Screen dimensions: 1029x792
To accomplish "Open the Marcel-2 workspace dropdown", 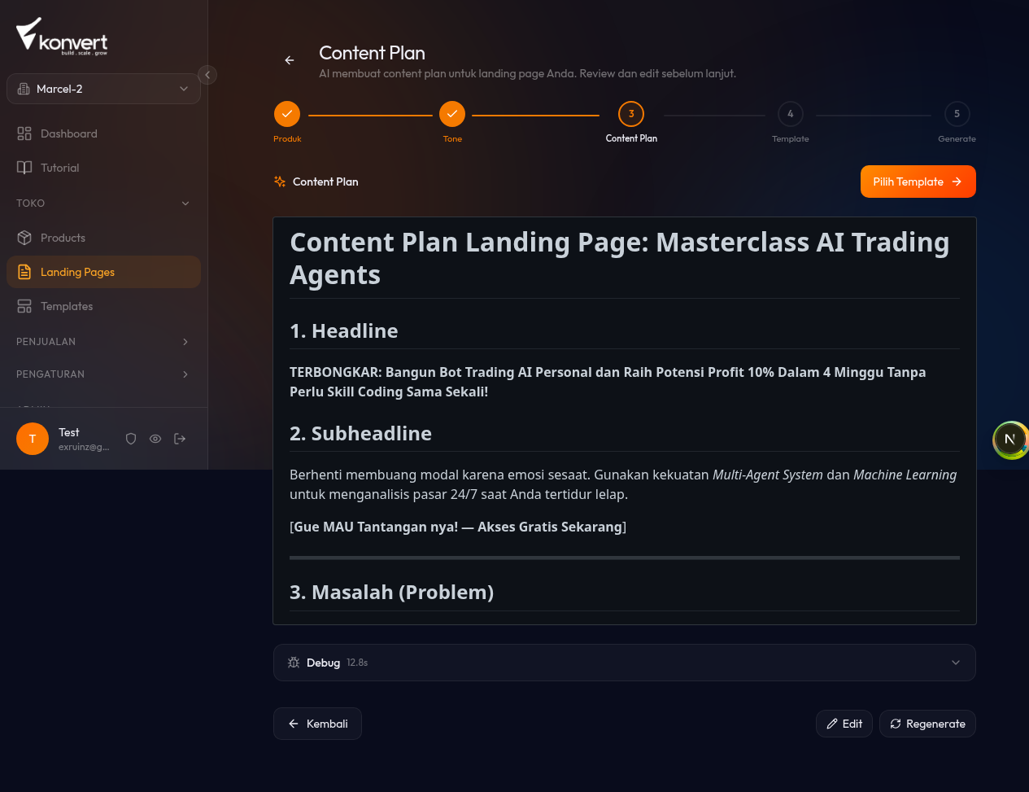I will 103,89.
